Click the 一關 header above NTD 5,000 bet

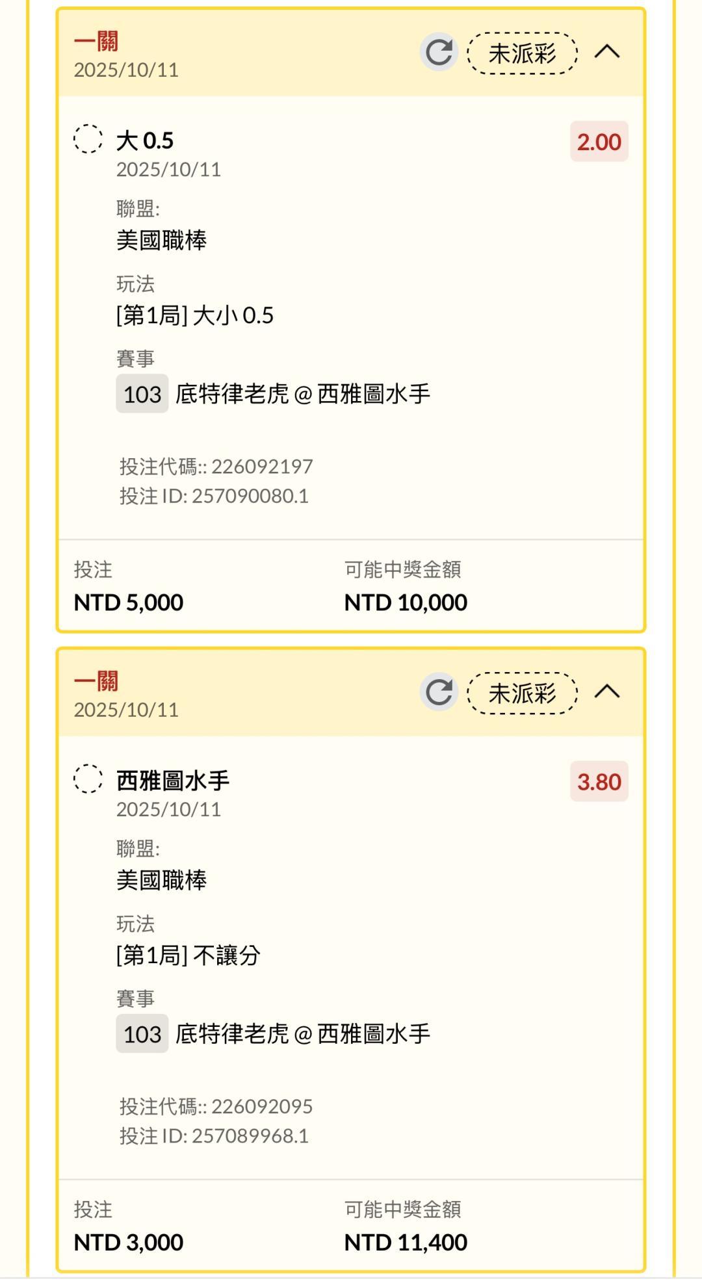[96, 42]
